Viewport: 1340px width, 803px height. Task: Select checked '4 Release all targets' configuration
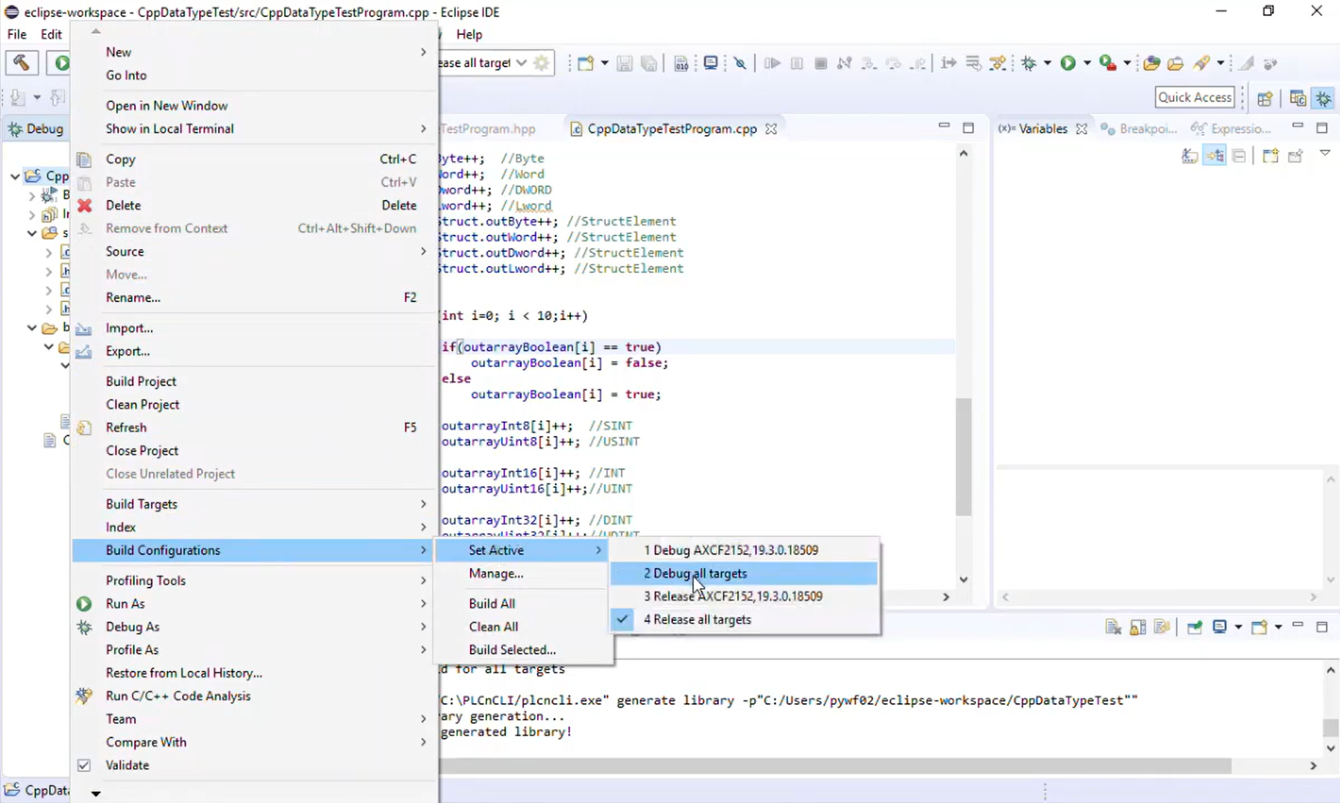(x=744, y=620)
